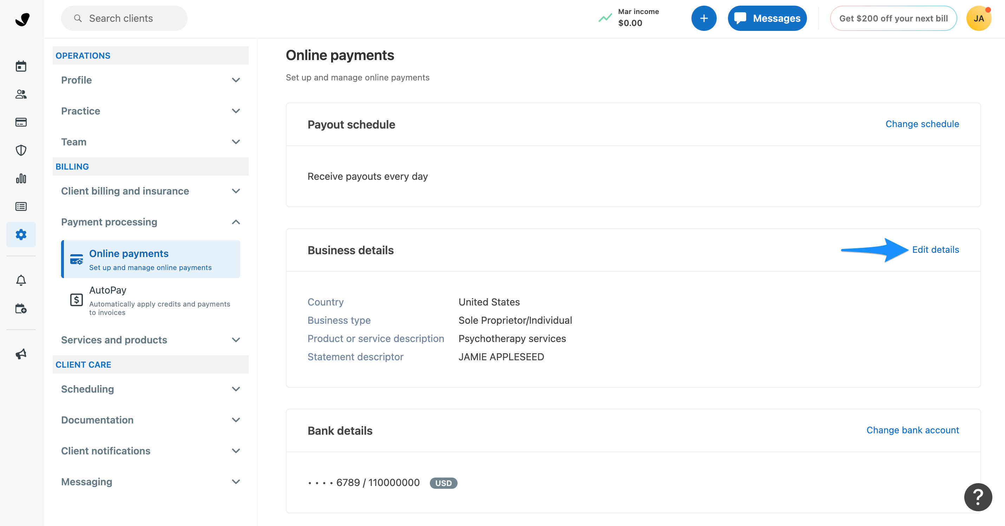The width and height of the screenshot is (1005, 526).
Task: Open the calendar icon in left sidebar
Action: (21, 66)
